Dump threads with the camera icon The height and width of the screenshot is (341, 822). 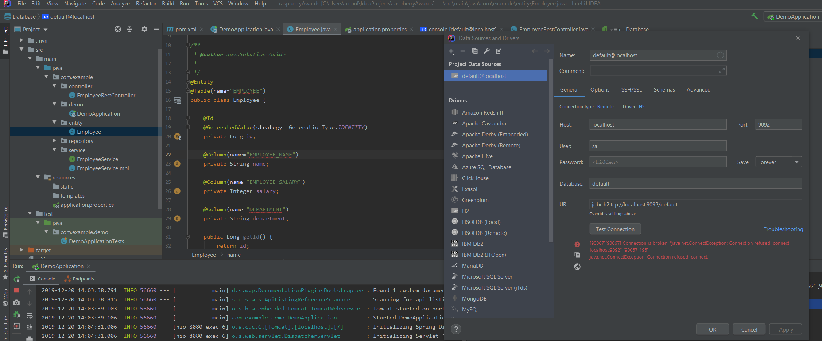coord(16,303)
